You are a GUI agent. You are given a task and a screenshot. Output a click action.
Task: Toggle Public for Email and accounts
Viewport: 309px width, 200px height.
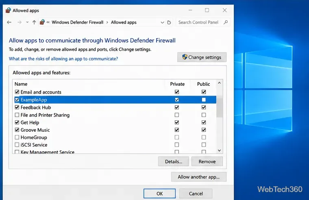tap(204, 92)
